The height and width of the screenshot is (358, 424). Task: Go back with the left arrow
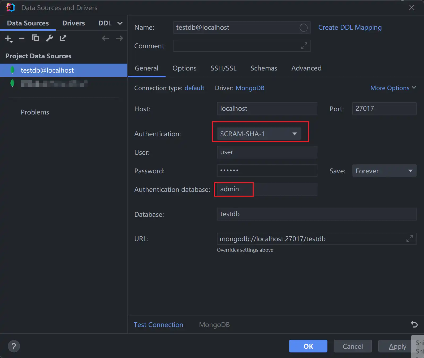(x=105, y=38)
